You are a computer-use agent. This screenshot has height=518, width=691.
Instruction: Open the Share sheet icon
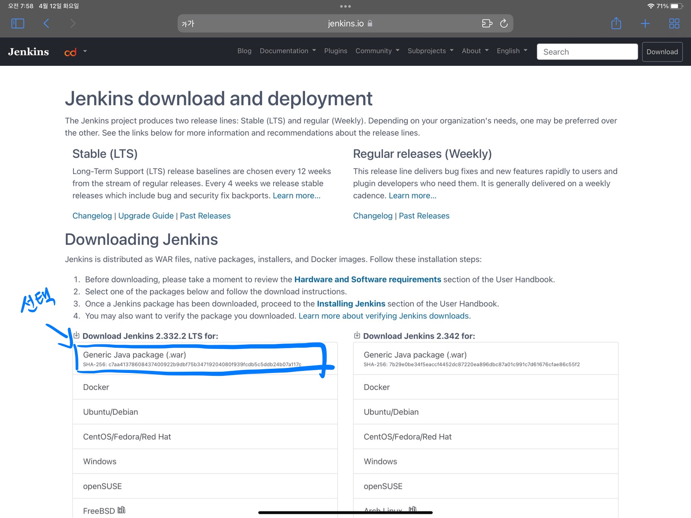pos(616,23)
